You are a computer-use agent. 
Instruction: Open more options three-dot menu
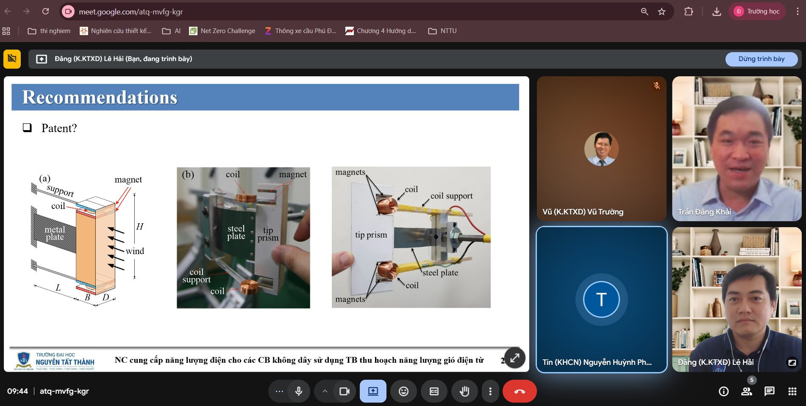click(490, 391)
